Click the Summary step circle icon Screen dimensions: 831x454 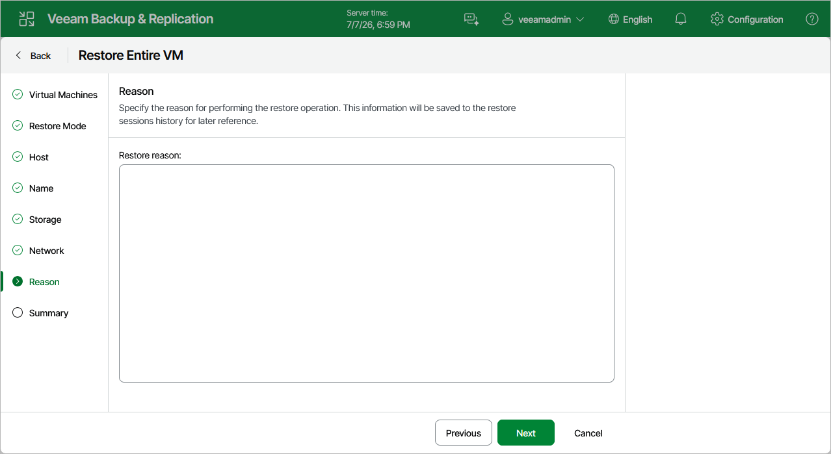click(x=18, y=312)
